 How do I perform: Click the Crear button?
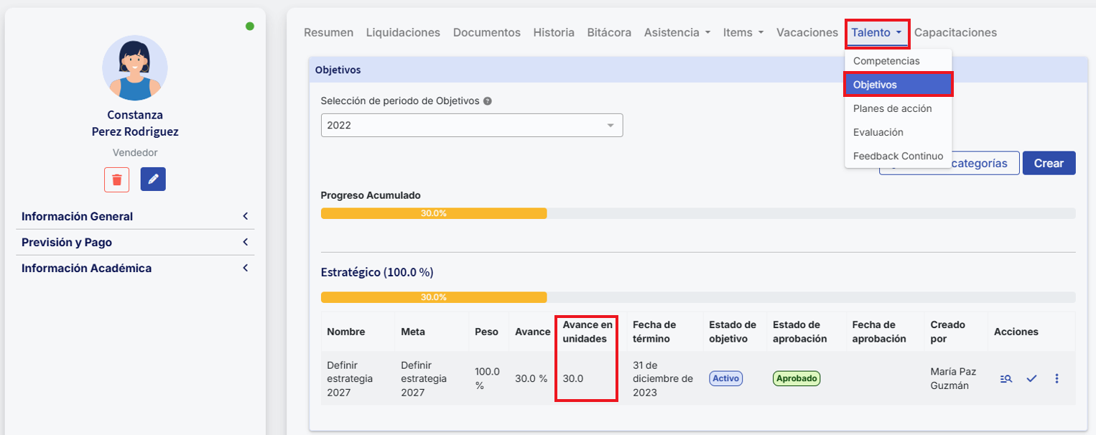coord(1048,163)
